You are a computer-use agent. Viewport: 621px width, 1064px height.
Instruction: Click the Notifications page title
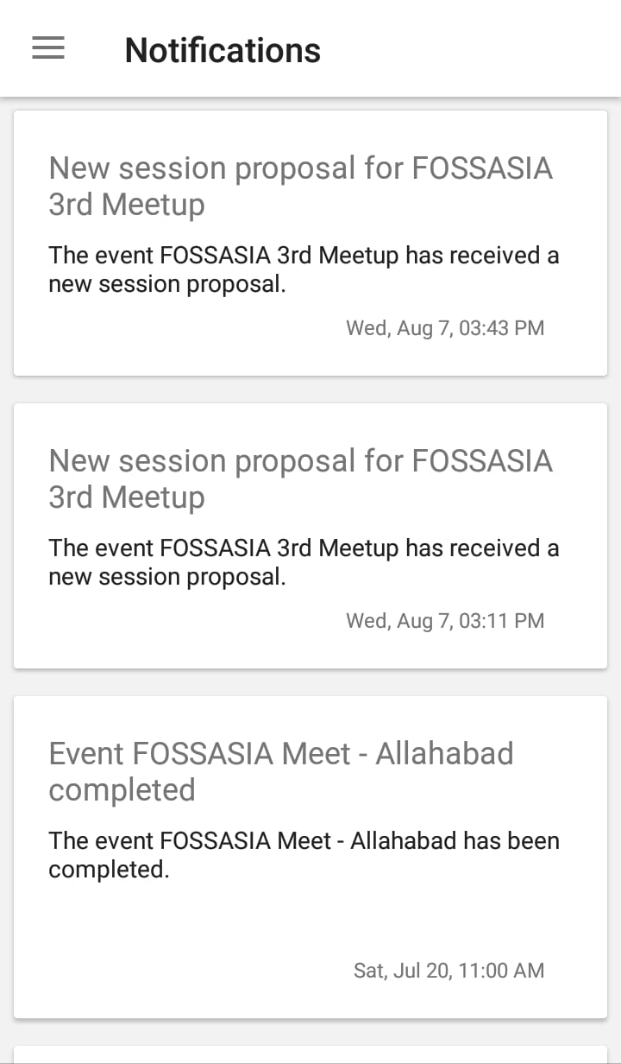[223, 50]
